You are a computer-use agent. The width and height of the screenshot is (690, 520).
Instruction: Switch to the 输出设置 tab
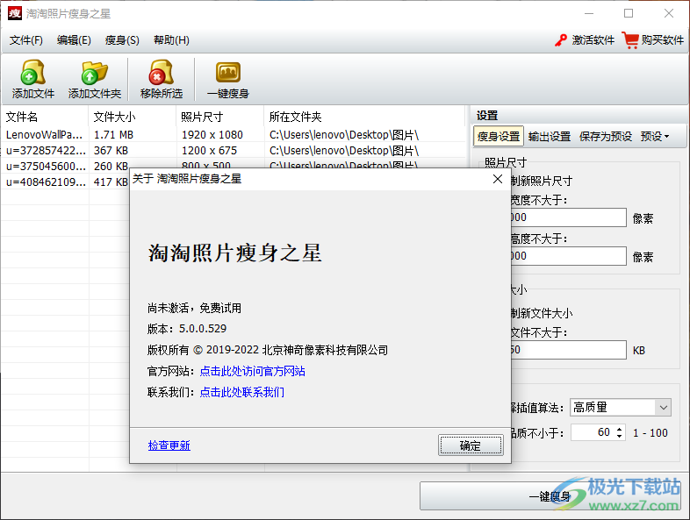(550, 137)
